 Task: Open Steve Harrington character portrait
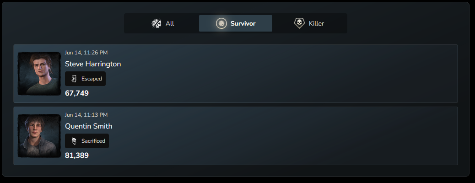pos(40,74)
